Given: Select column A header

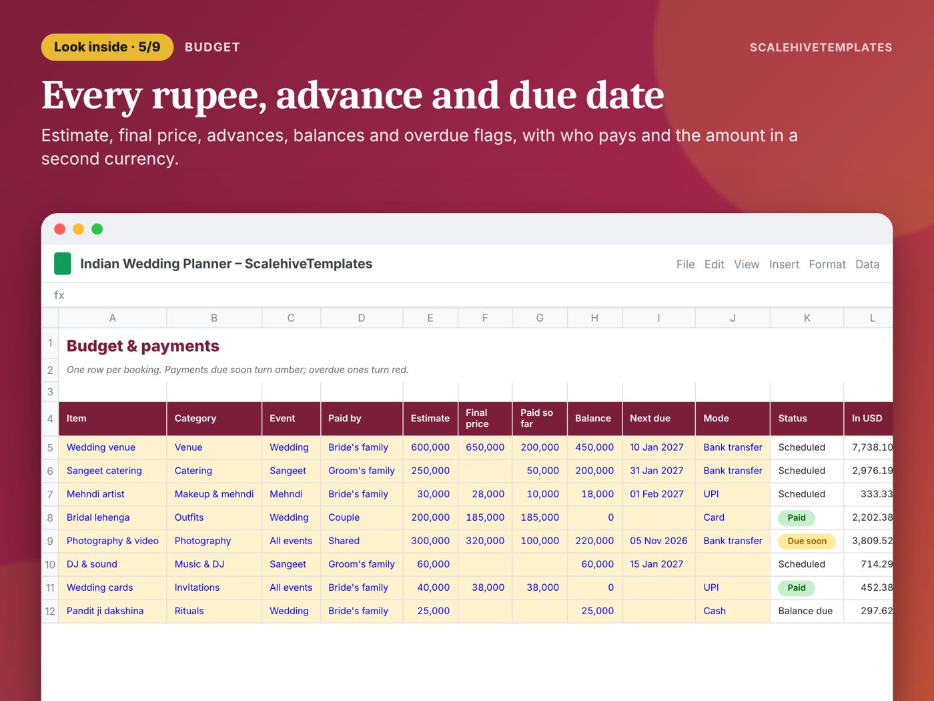Looking at the screenshot, I should coord(113,318).
